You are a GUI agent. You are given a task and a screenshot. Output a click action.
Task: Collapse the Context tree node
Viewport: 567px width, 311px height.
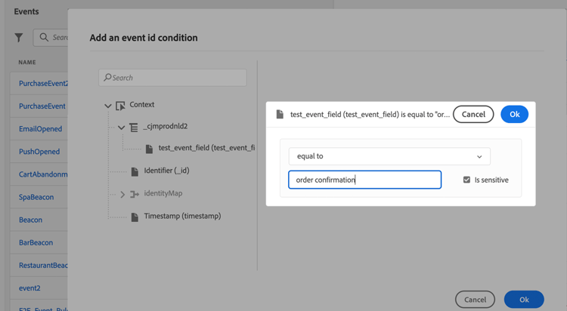pos(108,106)
